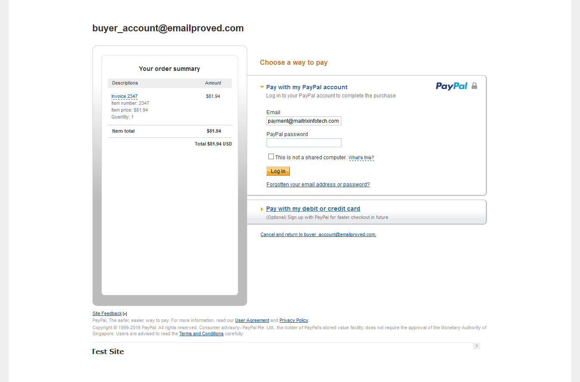The width and height of the screenshot is (580, 382).
Task: Click the security padlock icon
Action: (475, 86)
